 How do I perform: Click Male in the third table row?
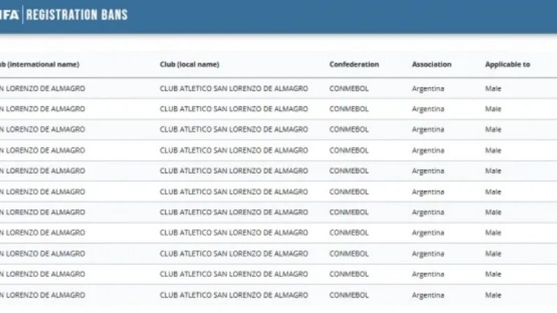pos(493,129)
